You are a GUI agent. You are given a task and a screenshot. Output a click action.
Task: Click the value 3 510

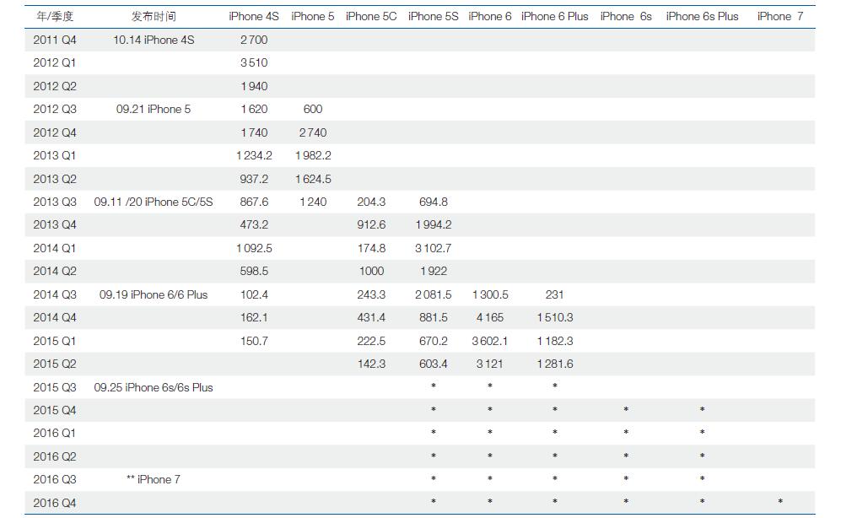point(254,63)
